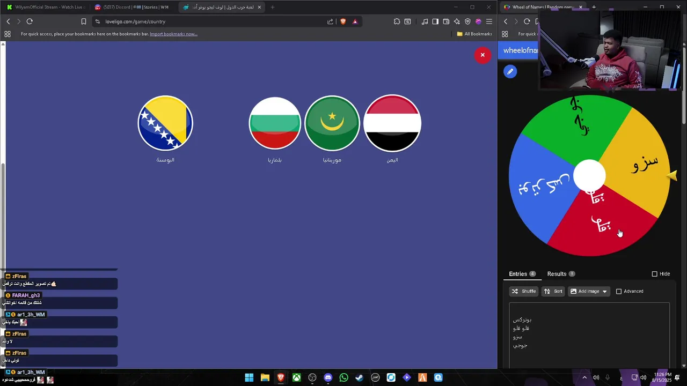Switch to the Discord Stories WM tab
The height and width of the screenshot is (386, 687).
click(x=133, y=7)
